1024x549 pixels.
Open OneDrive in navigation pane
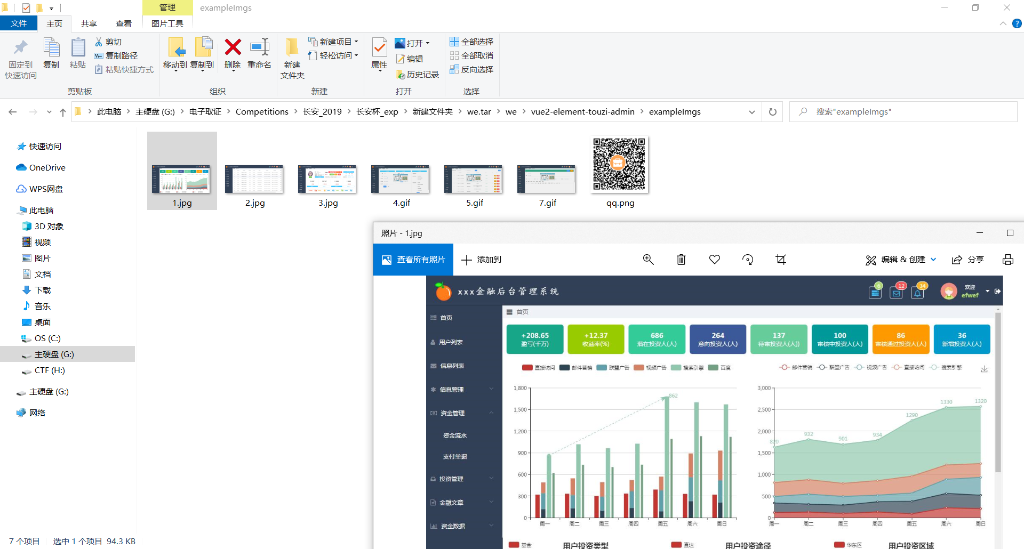41,167
